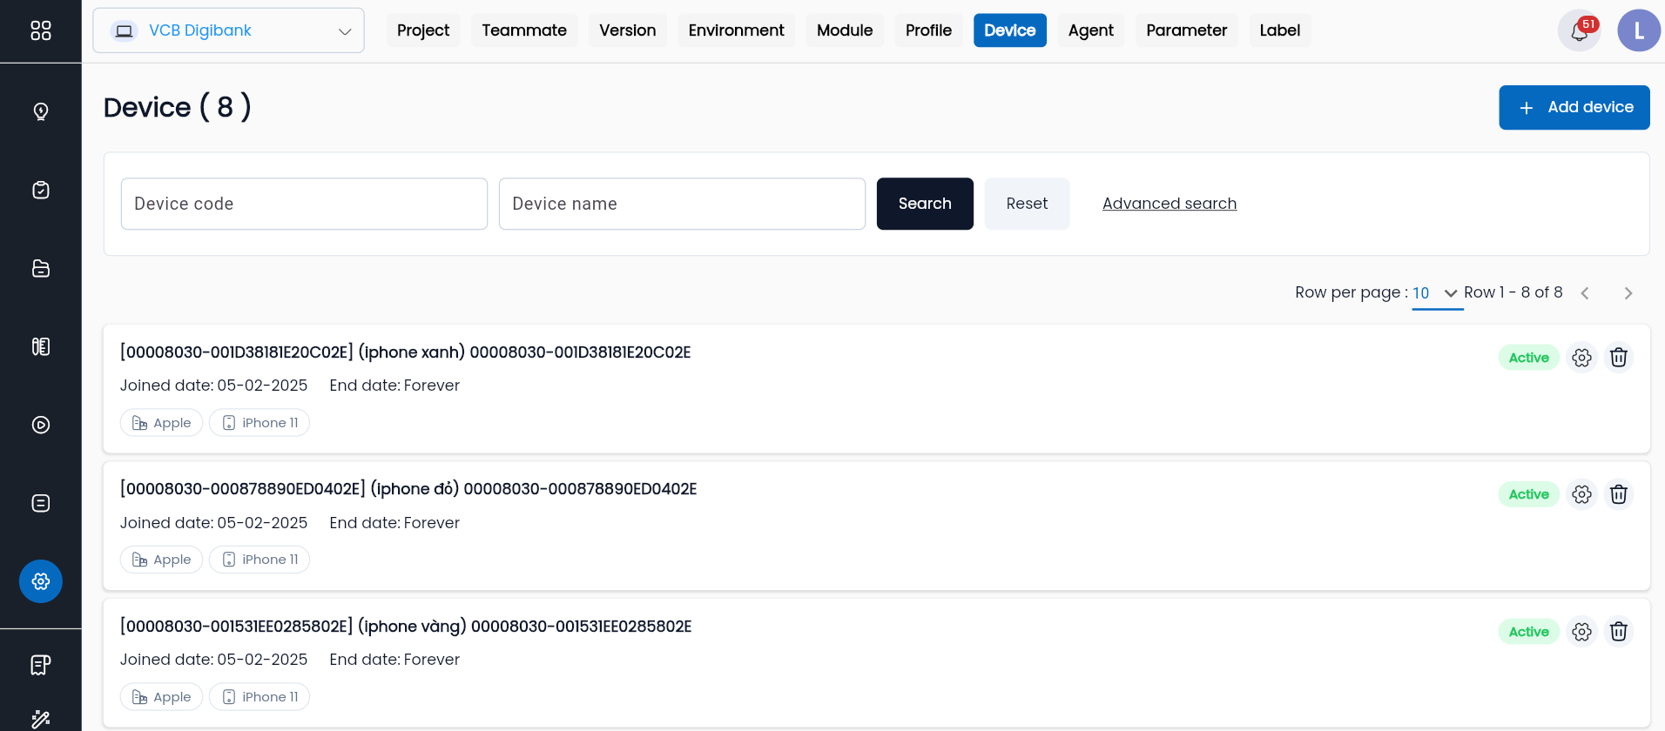This screenshot has width=1665, height=731.
Task: Click the Active status of iphone xanh
Action: (1529, 358)
